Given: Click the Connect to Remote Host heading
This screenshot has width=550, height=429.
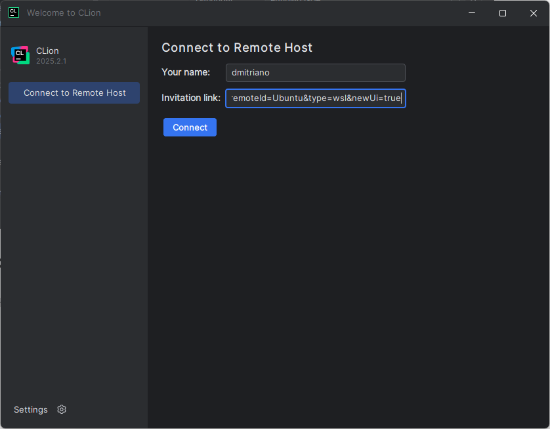Looking at the screenshot, I should [237, 48].
